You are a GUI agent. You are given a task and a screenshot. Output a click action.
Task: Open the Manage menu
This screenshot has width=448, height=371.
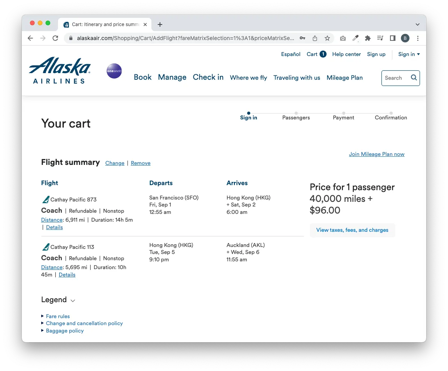point(172,77)
